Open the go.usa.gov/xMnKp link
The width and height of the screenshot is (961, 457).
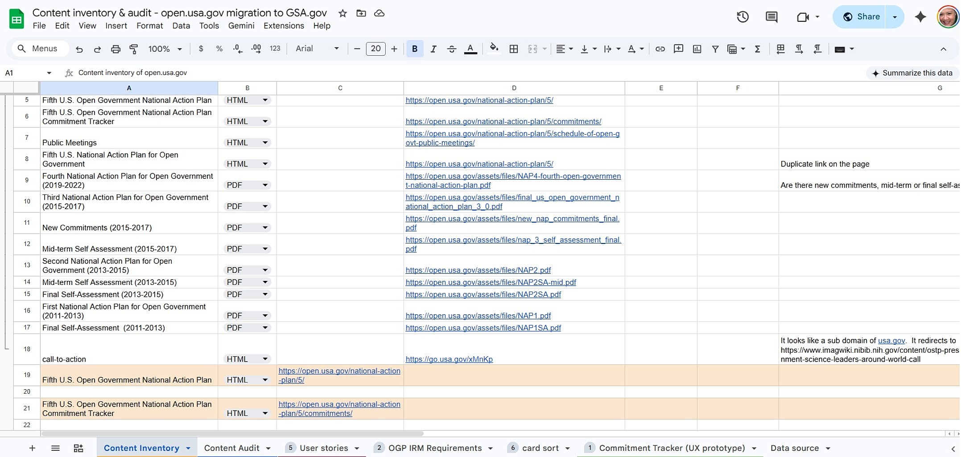[x=449, y=359]
